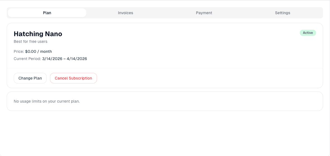This screenshot has width=330, height=156.
Task: Click the price value $0.00 / month
Action: 39,51
